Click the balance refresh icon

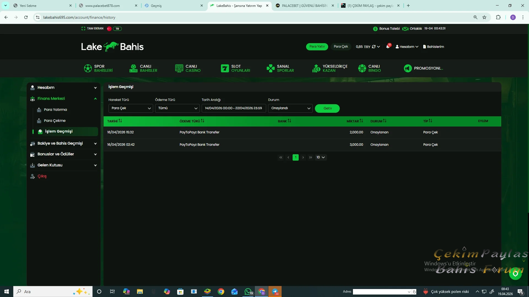point(374,47)
